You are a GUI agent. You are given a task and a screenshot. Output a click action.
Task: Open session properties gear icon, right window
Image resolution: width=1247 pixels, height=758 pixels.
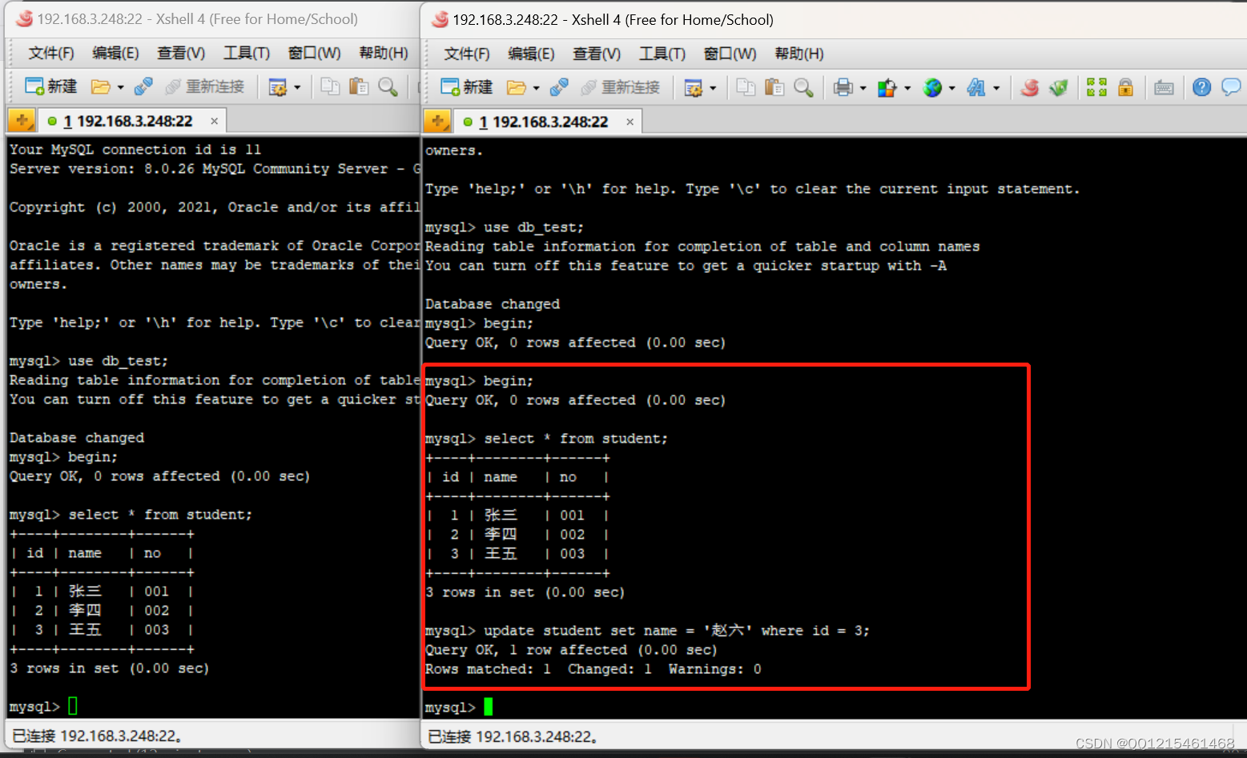[x=694, y=88]
